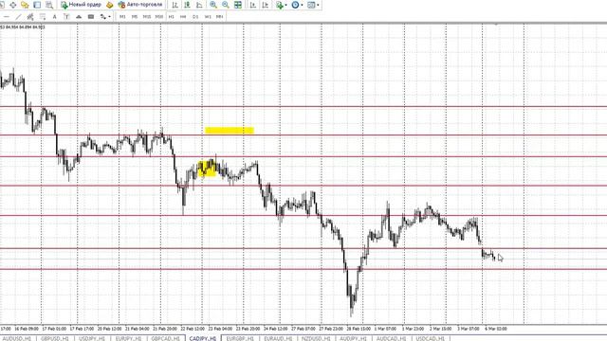Click the Новый ордер button

81,5
